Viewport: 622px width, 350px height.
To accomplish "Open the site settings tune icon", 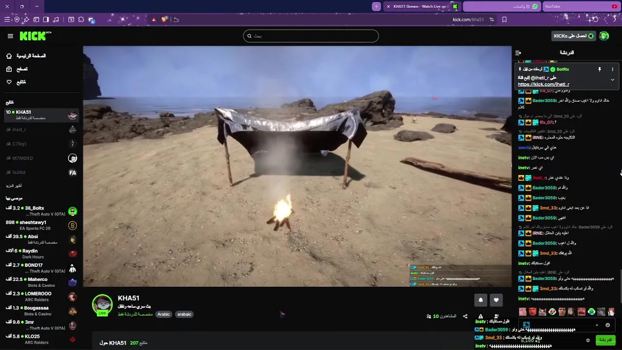I will 492,19.
